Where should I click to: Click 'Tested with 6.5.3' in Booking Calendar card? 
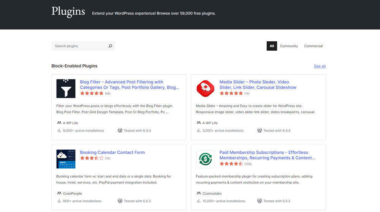click(137, 201)
